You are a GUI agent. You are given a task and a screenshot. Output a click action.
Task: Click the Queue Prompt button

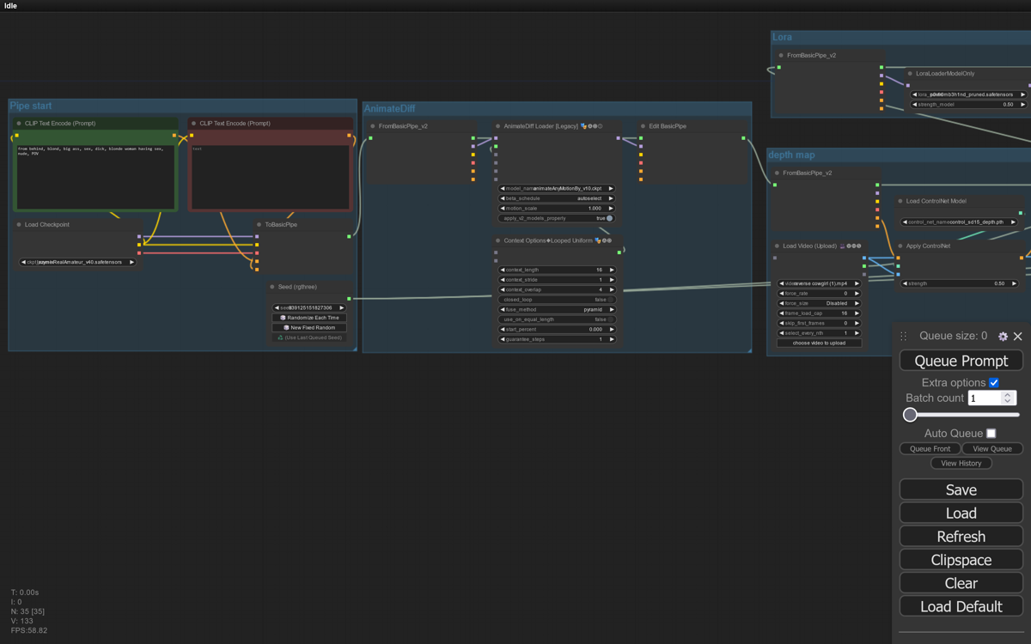pyautogui.click(x=961, y=361)
